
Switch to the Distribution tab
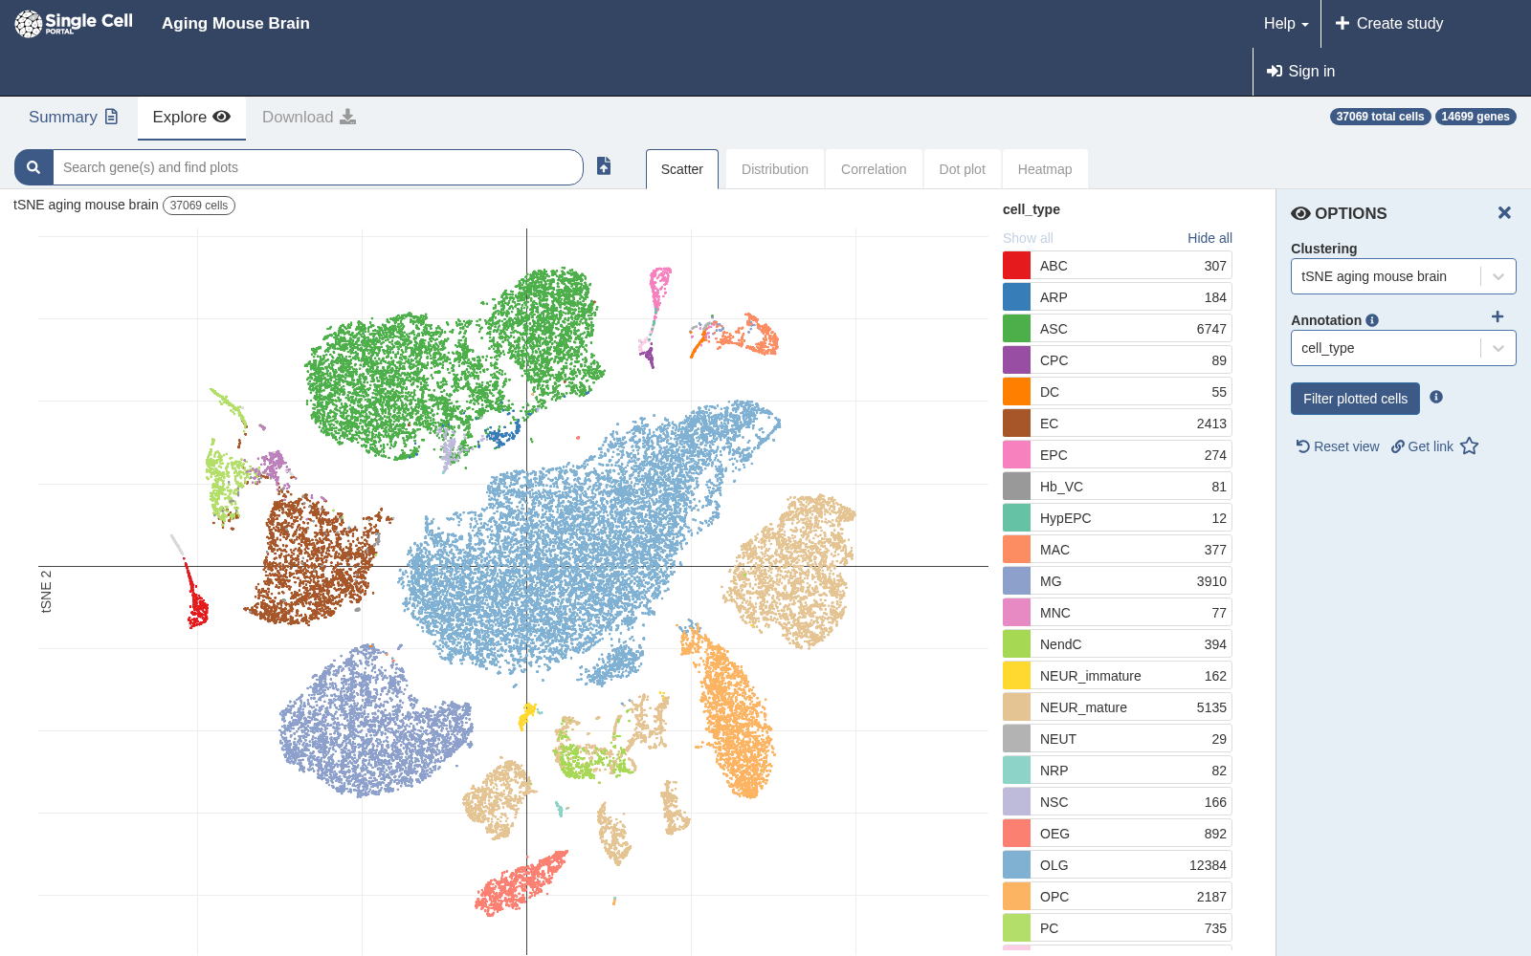pos(775,169)
